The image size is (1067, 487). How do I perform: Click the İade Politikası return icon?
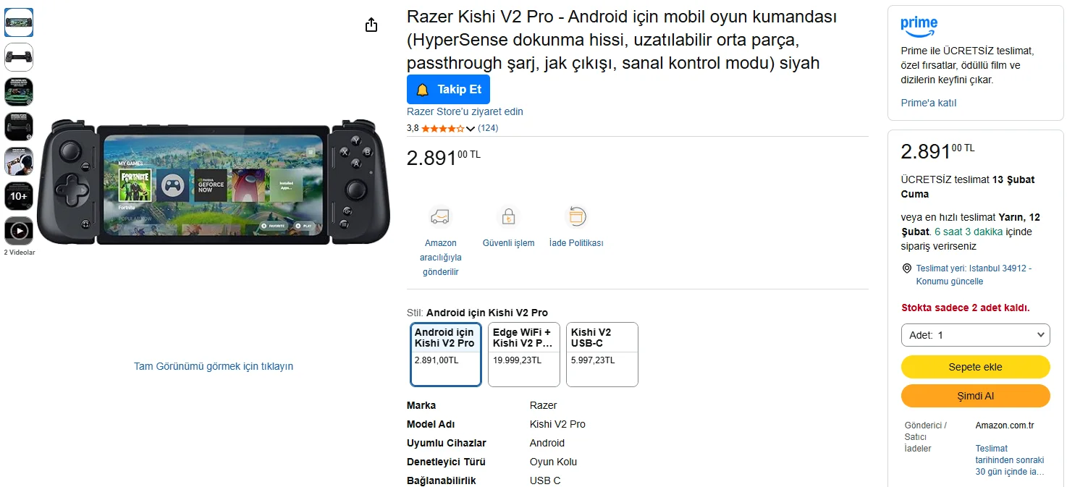tap(576, 216)
